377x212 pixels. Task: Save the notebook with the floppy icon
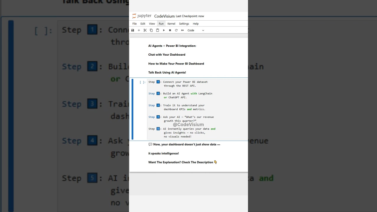point(133,30)
